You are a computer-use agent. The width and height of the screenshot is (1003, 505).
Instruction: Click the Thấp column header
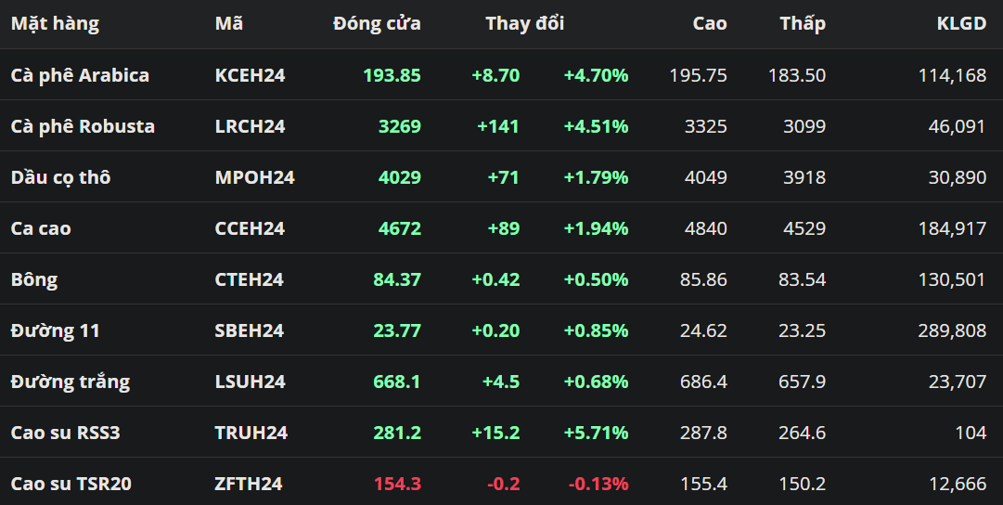tap(803, 24)
